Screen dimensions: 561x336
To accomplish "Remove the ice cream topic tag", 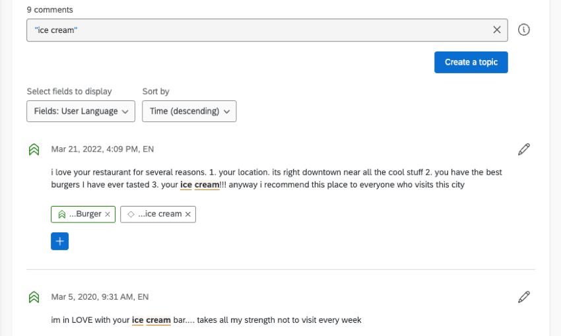I will (x=188, y=214).
